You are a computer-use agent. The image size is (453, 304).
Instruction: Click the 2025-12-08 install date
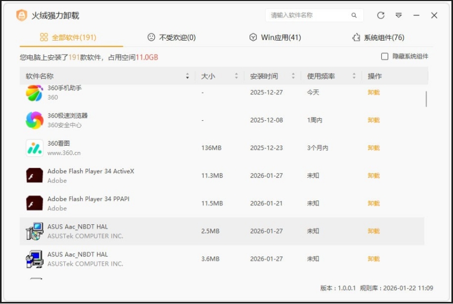click(x=267, y=120)
